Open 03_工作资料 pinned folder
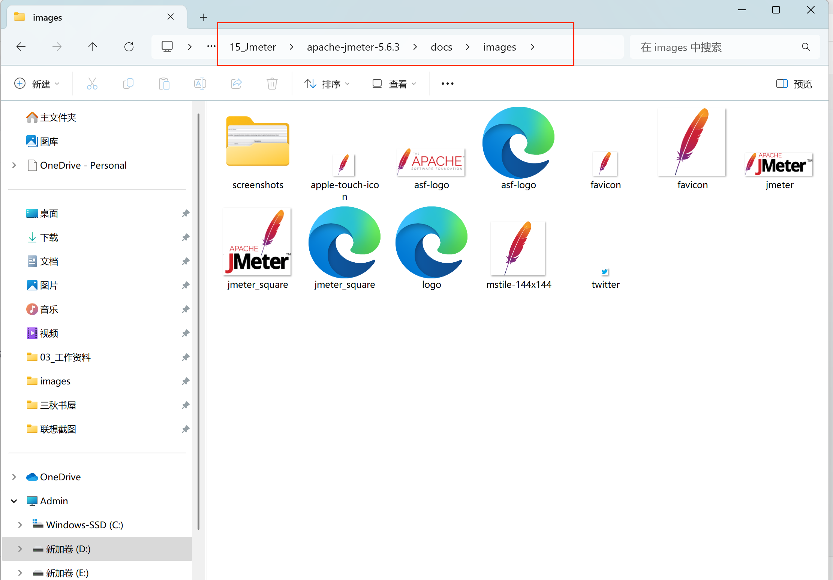The width and height of the screenshot is (833, 580). (58, 357)
